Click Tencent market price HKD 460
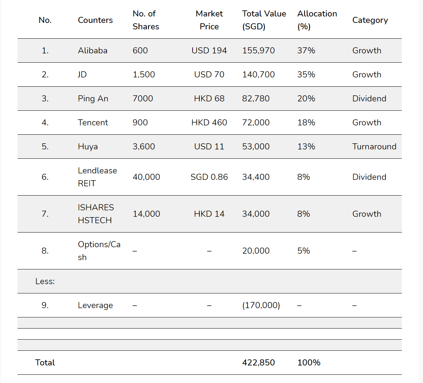 [209, 123]
